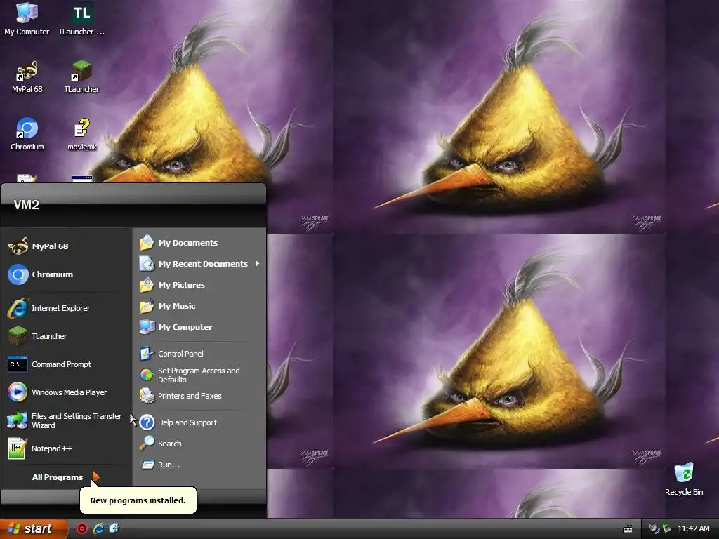The image size is (719, 539).
Task: Open the TLauncher installer icon labeled TLauncher-…
Action: click(81, 18)
